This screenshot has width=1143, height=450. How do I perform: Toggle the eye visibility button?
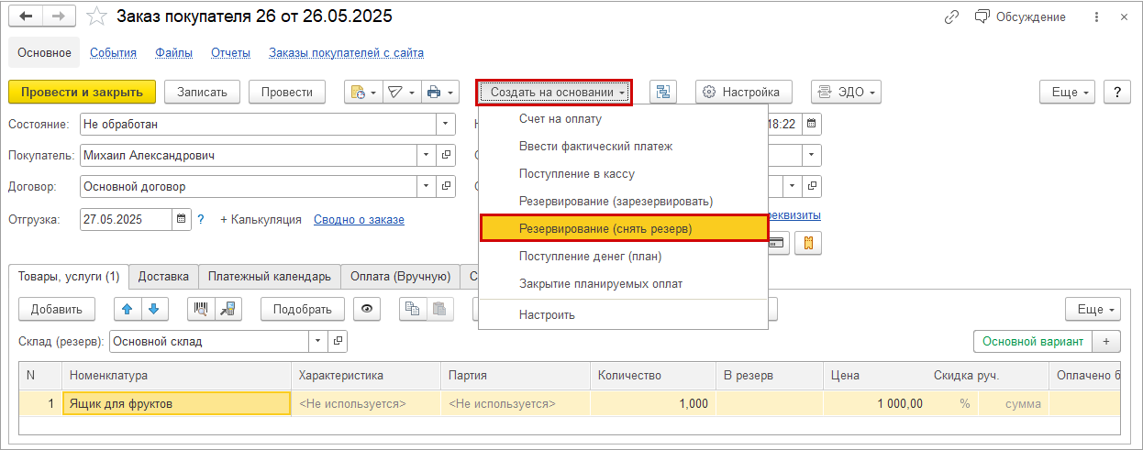368,309
